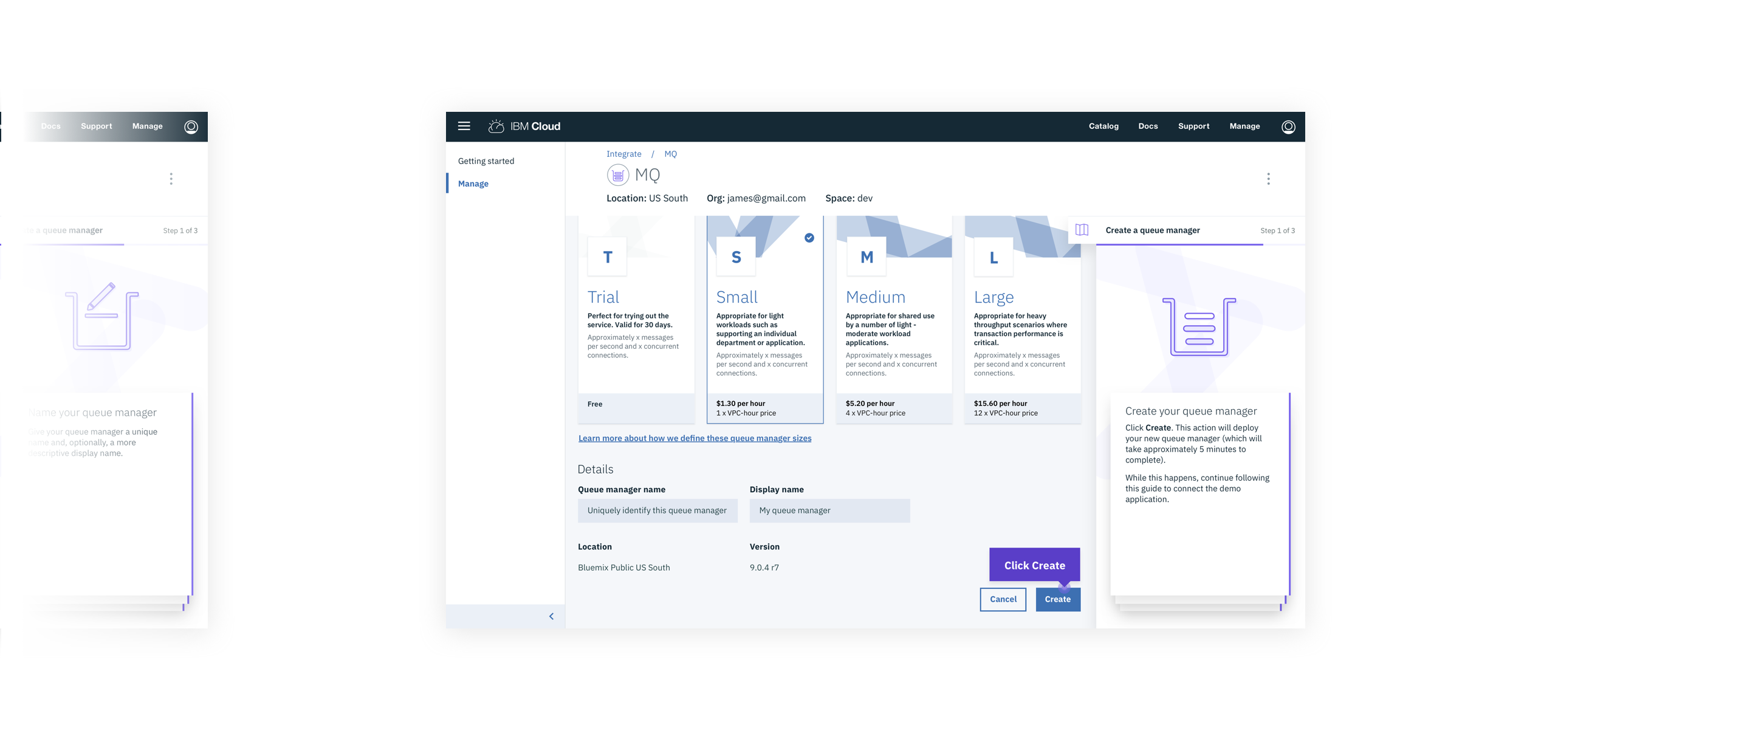Select the Medium plan card
The width and height of the screenshot is (1750, 750).
tap(894, 320)
